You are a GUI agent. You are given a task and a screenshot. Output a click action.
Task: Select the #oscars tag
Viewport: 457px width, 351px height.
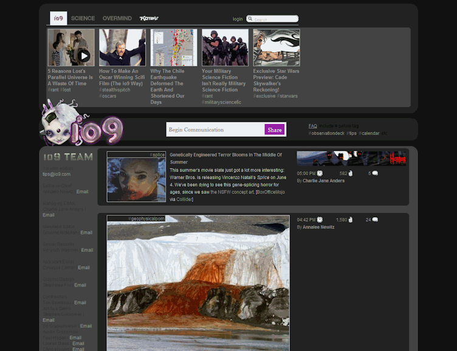tap(108, 96)
